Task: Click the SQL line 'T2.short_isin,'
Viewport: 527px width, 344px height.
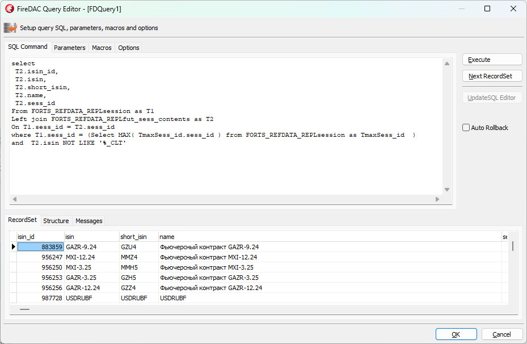Action: (x=43, y=87)
